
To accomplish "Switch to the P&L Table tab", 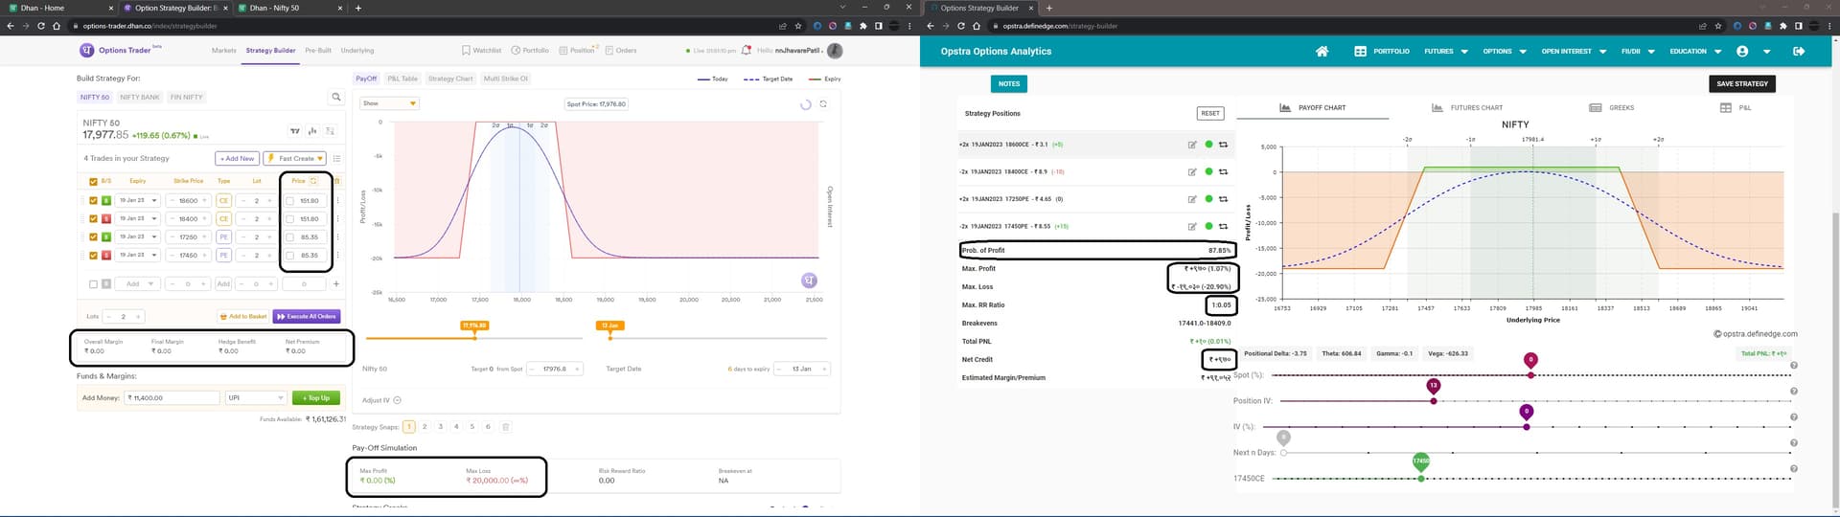I will pyautogui.click(x=402, y=79).
